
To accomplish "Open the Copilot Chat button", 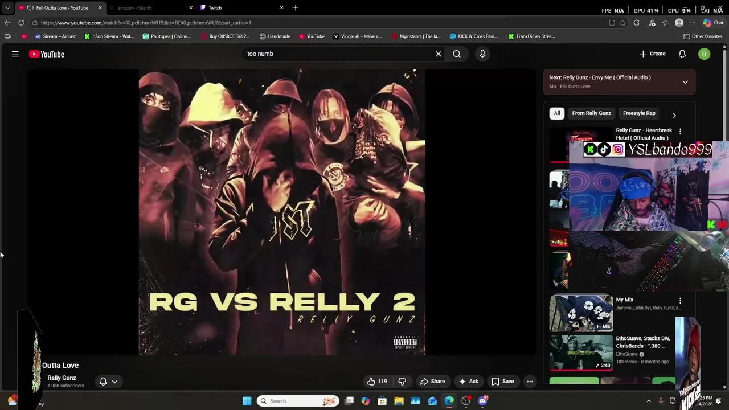I will point(713,23).
